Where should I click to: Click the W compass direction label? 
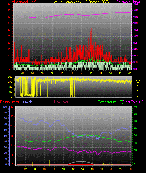138,82
